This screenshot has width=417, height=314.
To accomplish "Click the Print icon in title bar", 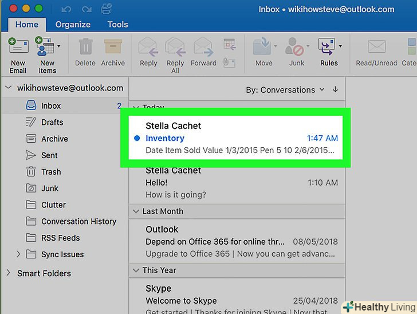I will click(106, 9).
